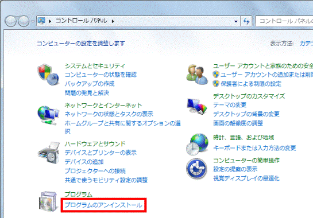
Task: Open プロジェクターへの接続 link
Action: (95, 171)
